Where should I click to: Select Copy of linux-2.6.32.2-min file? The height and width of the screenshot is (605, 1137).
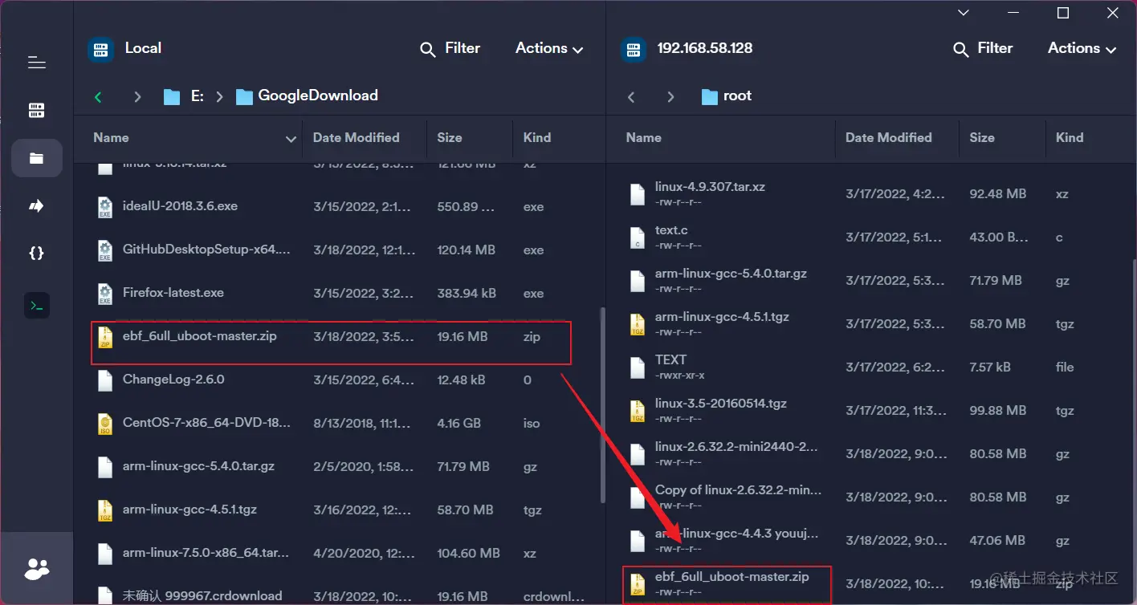click(739, 489)
